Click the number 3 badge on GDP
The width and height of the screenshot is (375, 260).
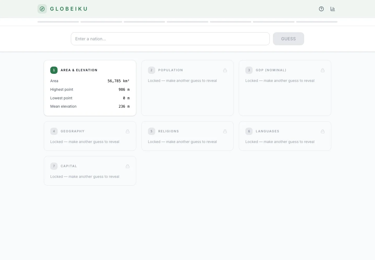tap(249, 70)
